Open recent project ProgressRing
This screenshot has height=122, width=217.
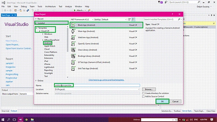click(12, 74)
